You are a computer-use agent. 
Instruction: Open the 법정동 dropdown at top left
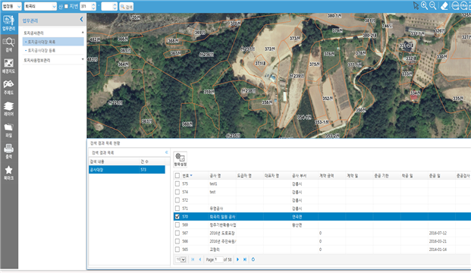[x=11, y=6]
